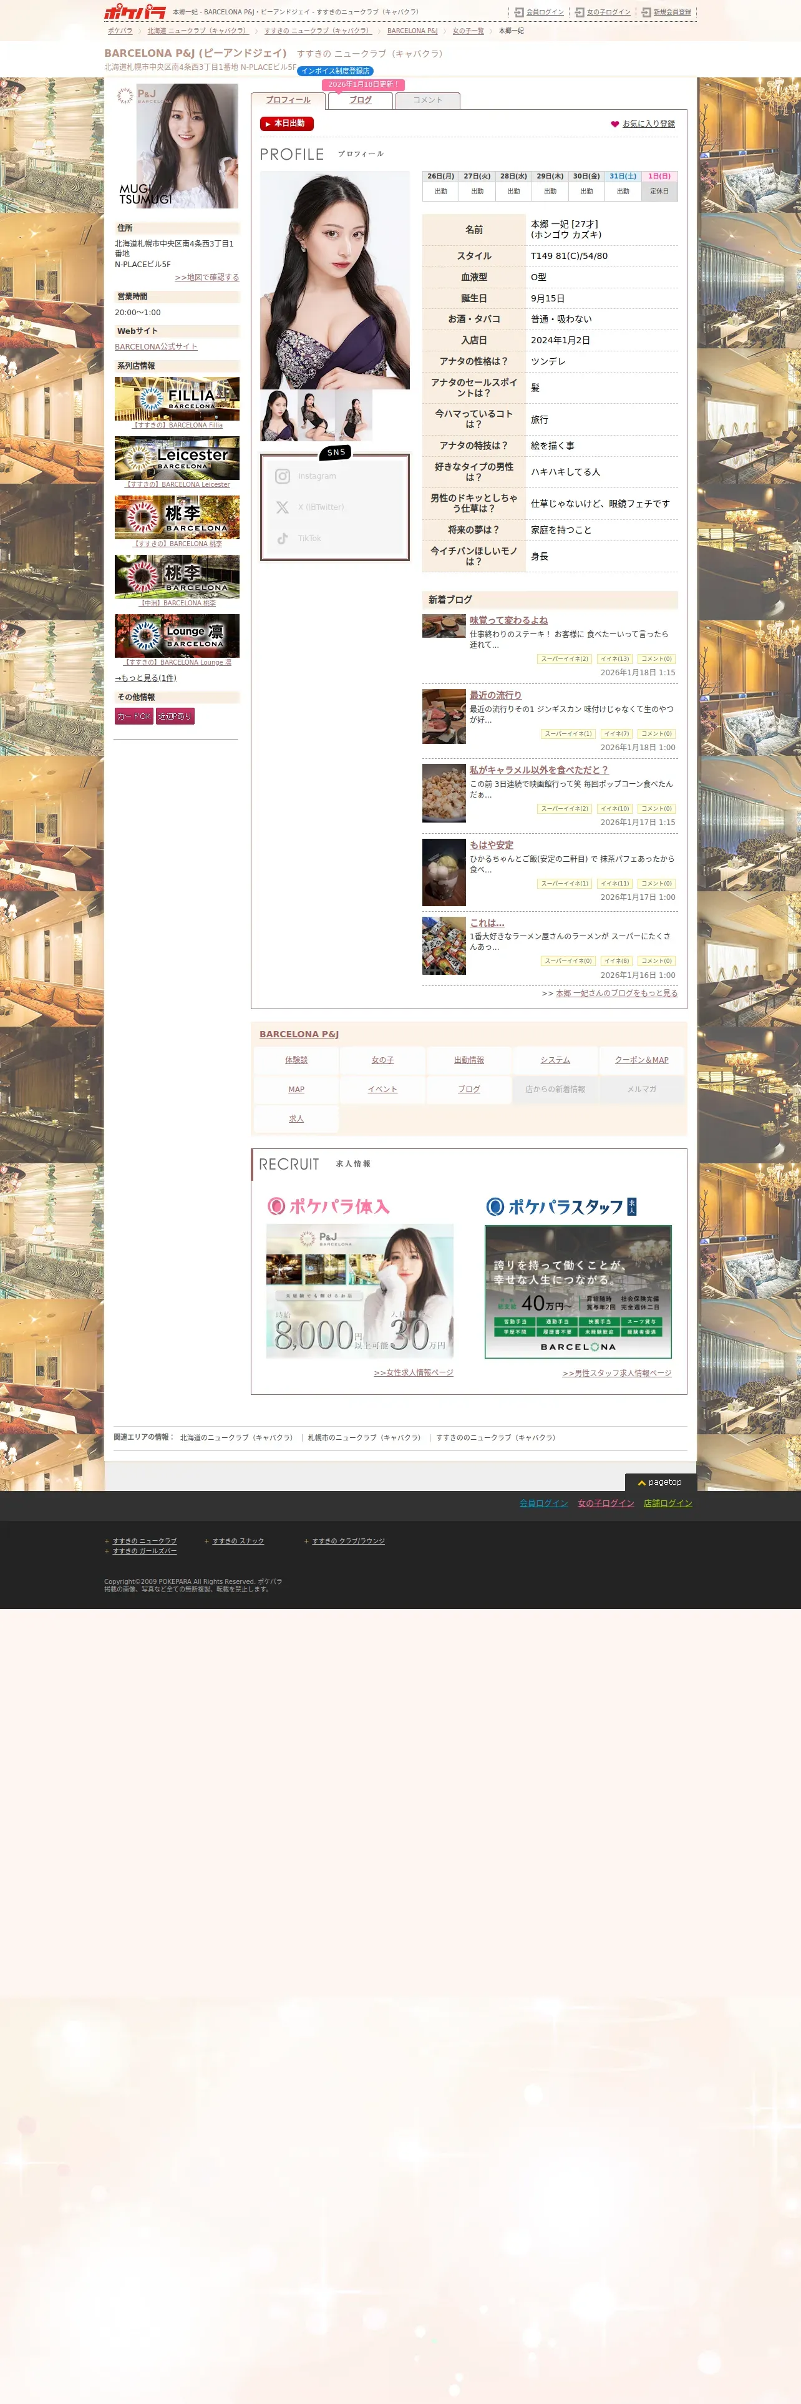Click the pagetop arrow button
Image resolution: width=801 pixels, height=2404 pixels.
click(660, 1482)
